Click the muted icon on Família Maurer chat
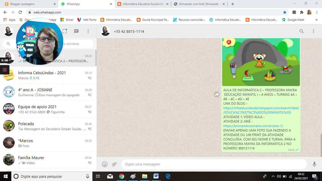Viewport: 322px width, 181px height. [x=90, y=163]
